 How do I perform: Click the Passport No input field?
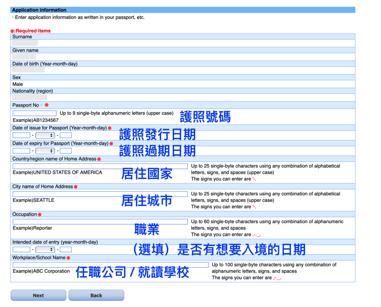34,113
